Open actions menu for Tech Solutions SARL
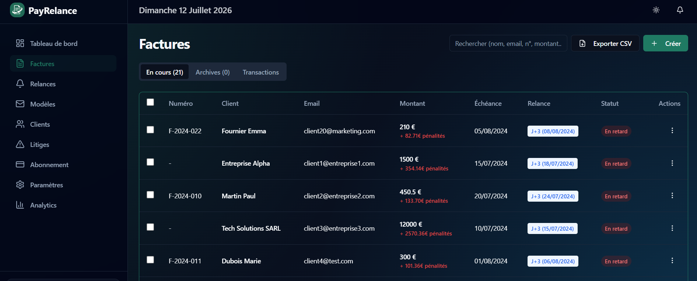Viewport: 697px width, 281px height. (672, 228)
